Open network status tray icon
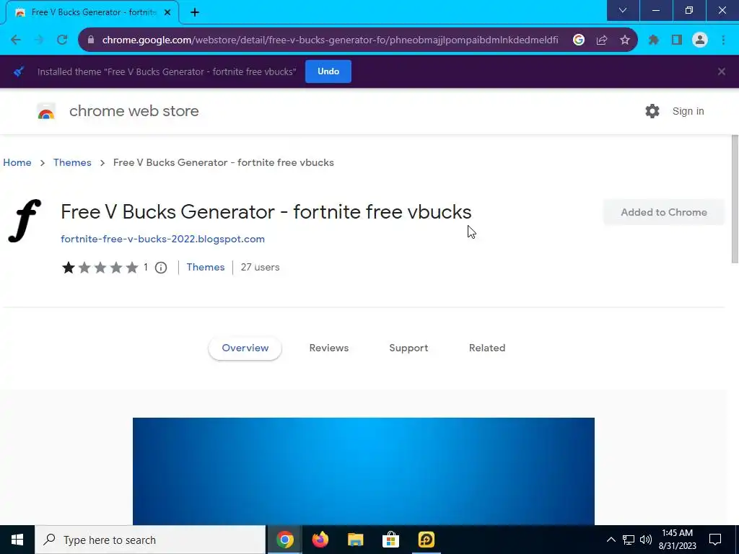The width and height of the screenshot is (739, 554). click(629, 540)
